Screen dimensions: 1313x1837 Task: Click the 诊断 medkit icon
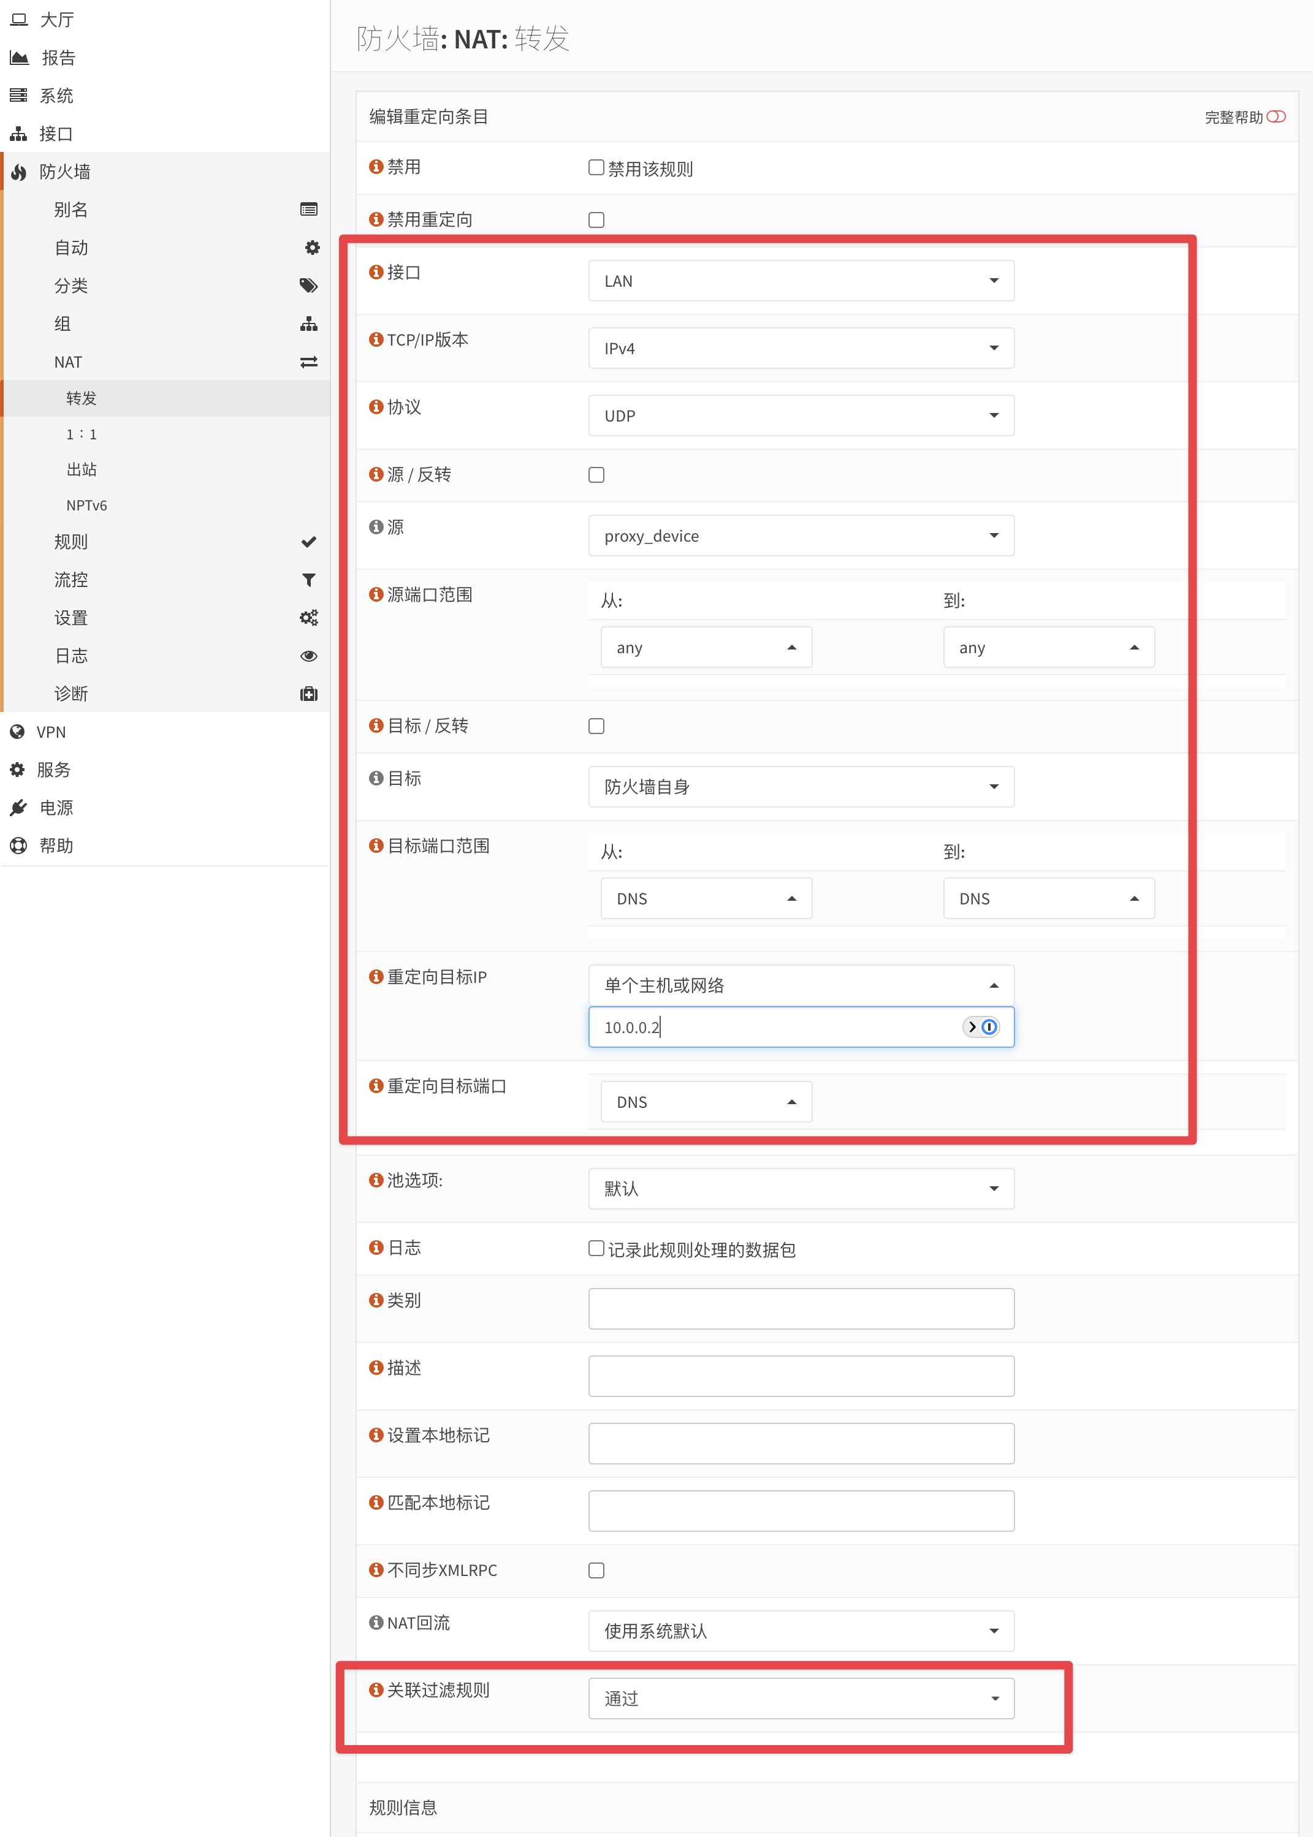[308, 694]
